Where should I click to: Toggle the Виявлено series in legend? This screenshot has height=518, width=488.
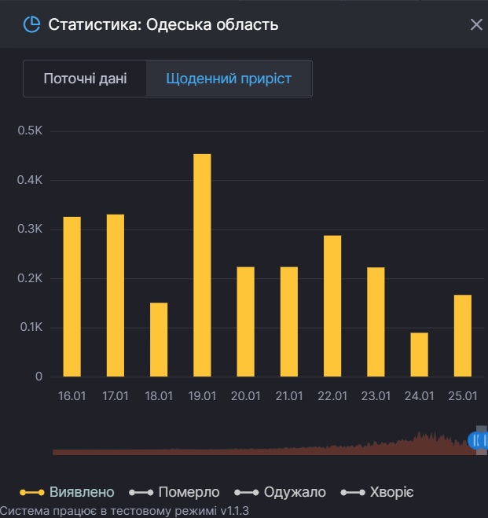click(x=68, y=492)
